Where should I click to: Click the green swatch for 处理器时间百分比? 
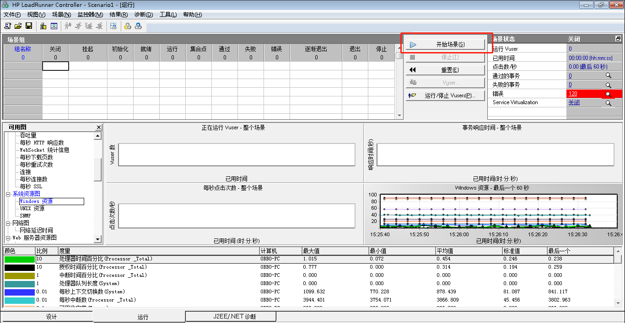(19, 259)
